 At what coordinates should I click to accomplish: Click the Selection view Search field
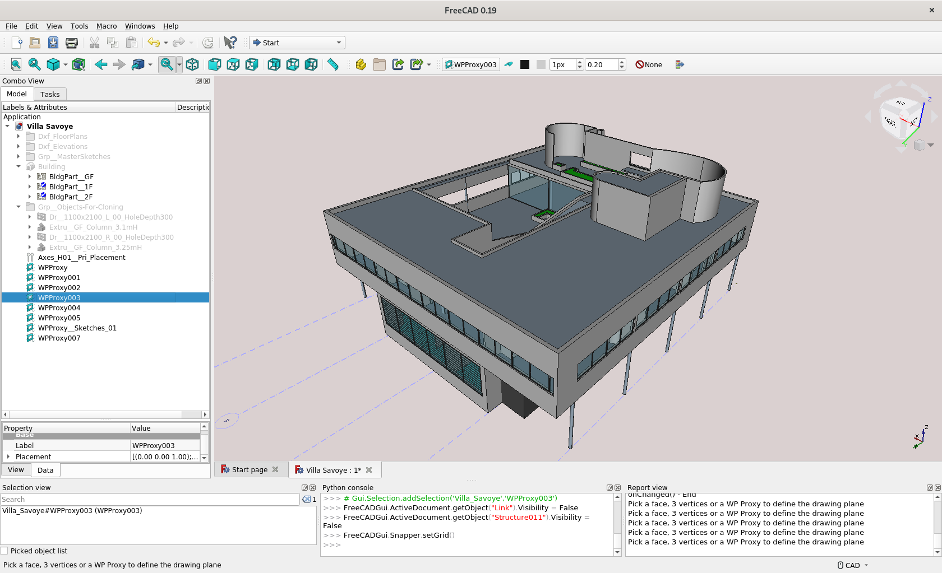coord(150,499)
